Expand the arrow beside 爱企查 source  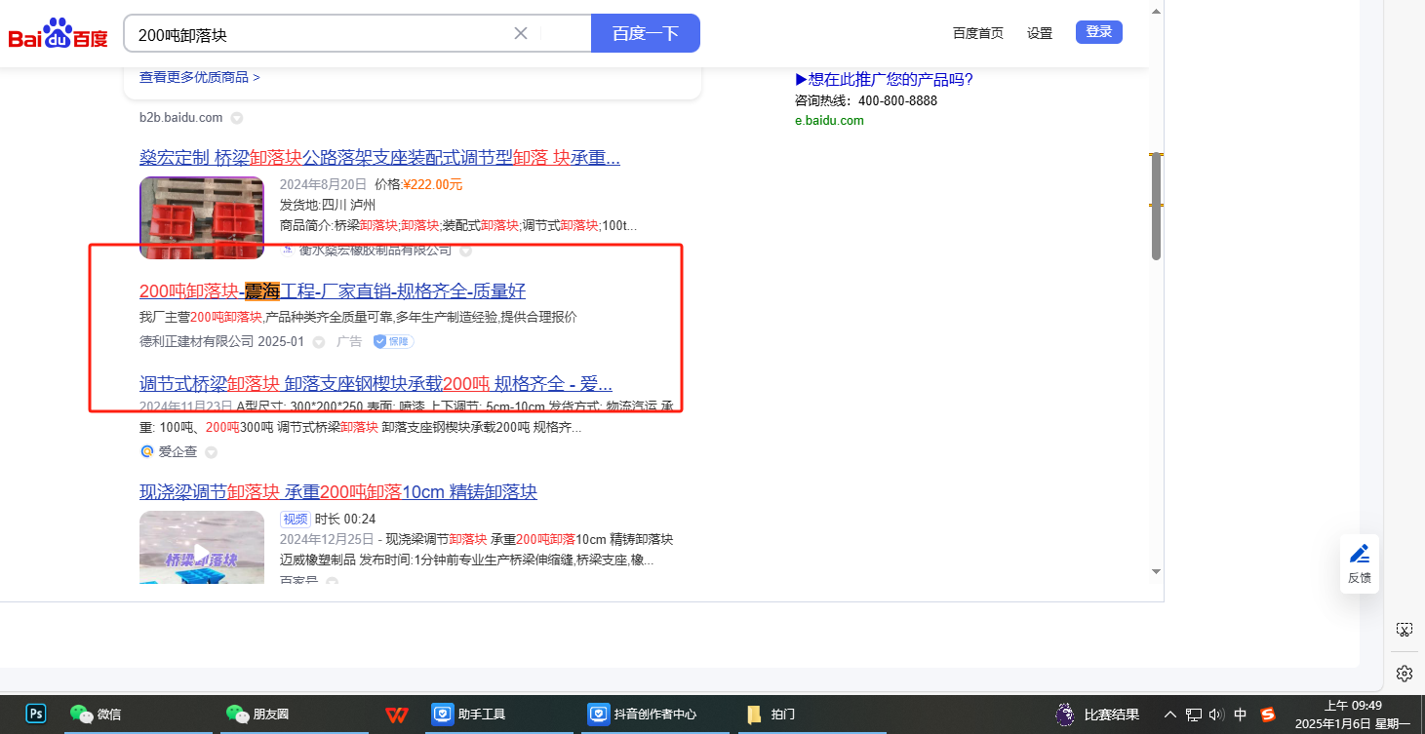coord(211,452)
